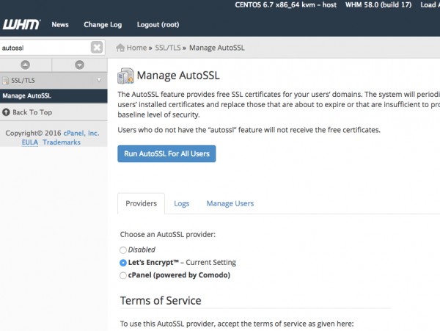Click the Home icon in breadcrumb
This screenshot has width=440, height=331.
pyautogui.click(x=120, y=48)
